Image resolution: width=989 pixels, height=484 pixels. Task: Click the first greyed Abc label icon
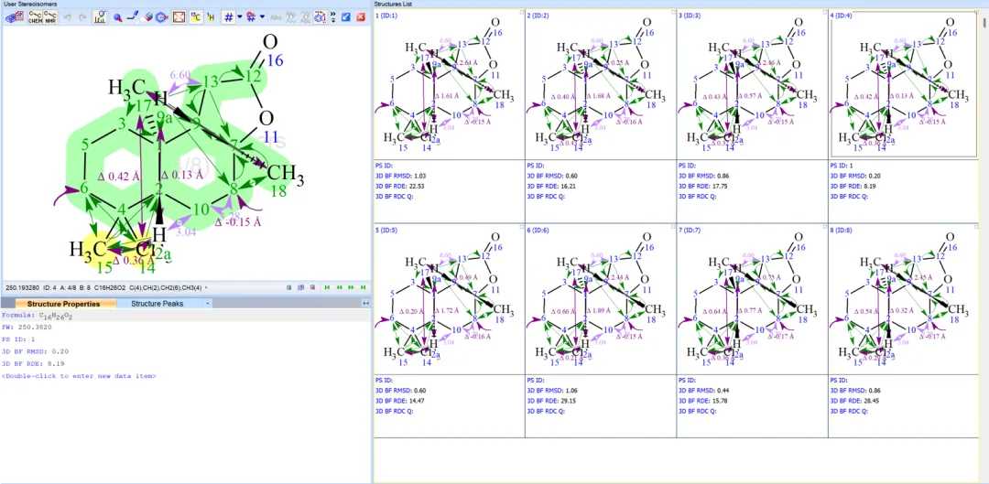277,17
